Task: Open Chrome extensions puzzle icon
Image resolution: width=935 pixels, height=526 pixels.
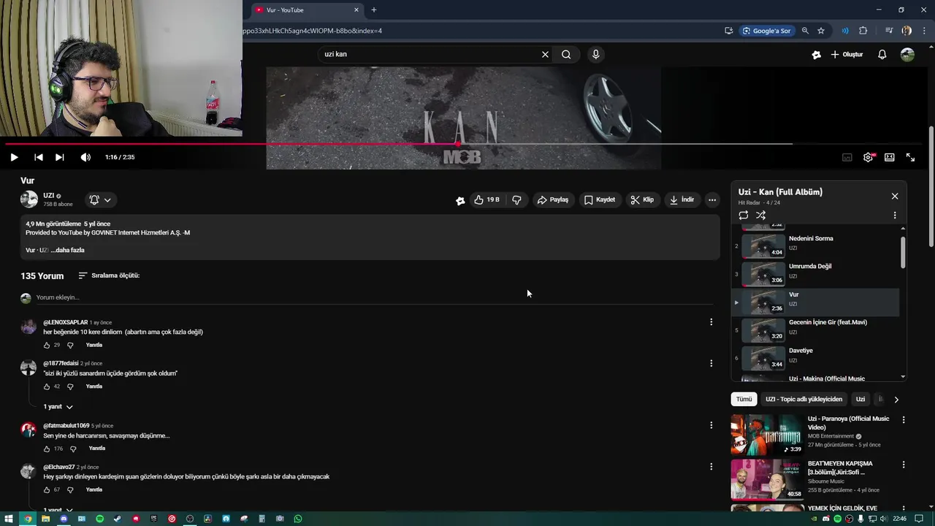Action: tap(863, 31)
